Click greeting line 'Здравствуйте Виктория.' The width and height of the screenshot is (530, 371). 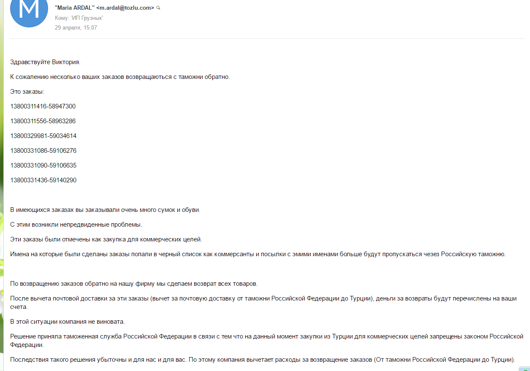45,62
